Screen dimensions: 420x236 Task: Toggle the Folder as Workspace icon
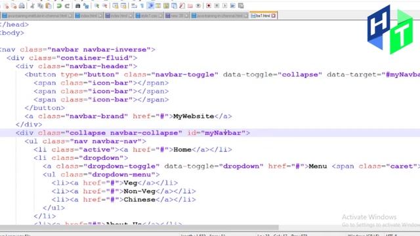(x=190, y=6)
